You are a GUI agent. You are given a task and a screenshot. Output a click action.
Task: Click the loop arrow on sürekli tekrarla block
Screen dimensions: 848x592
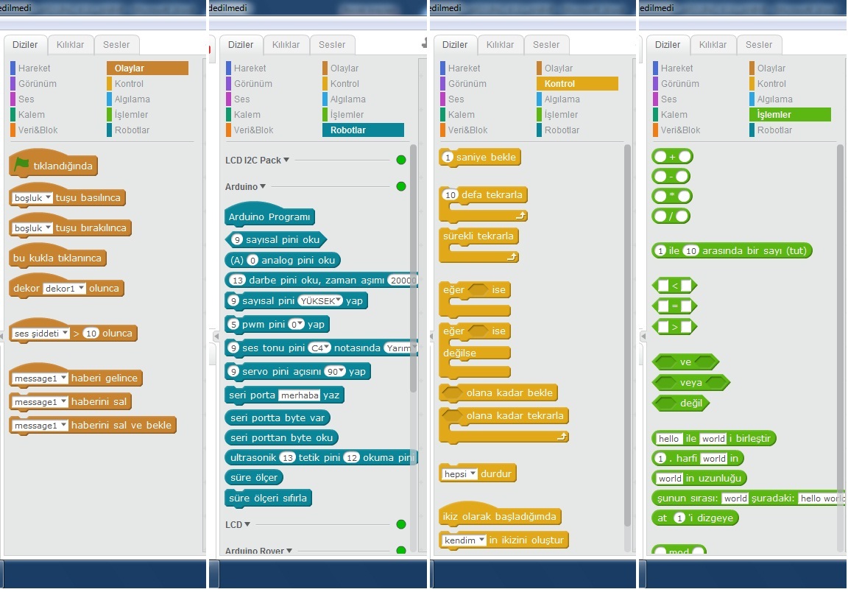pyautogui.click(x=512, y=257)
